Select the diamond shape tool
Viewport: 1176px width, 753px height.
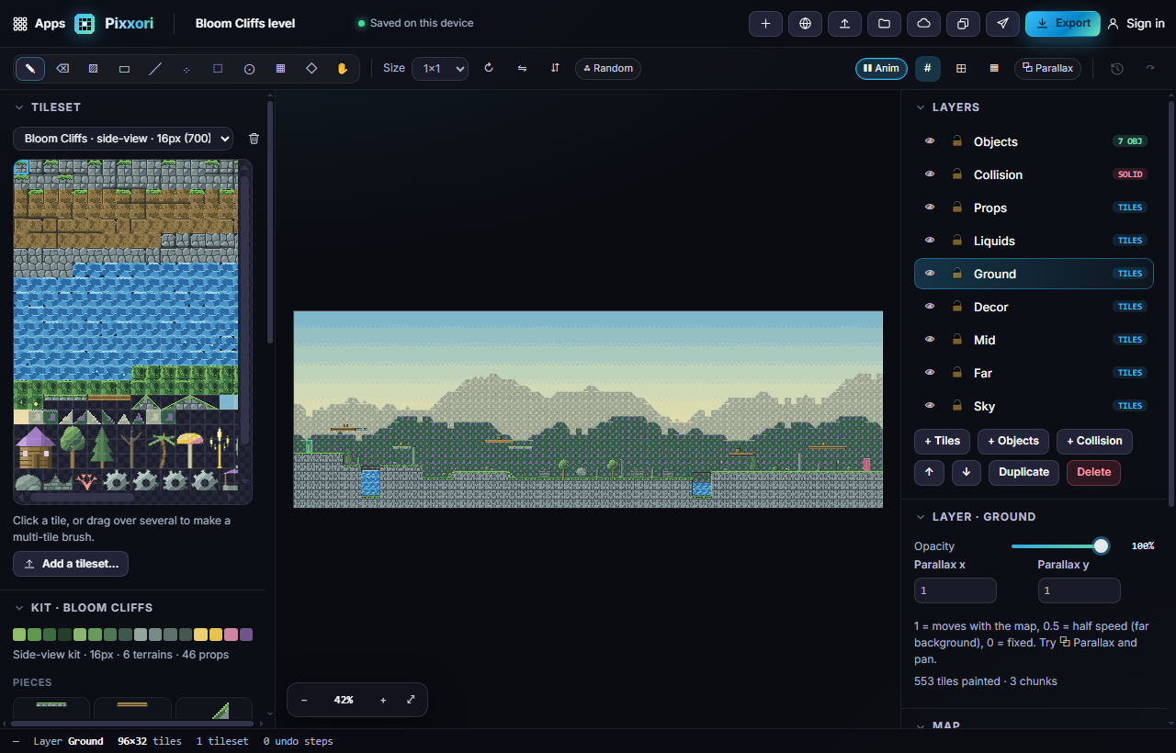coord(311,68)
